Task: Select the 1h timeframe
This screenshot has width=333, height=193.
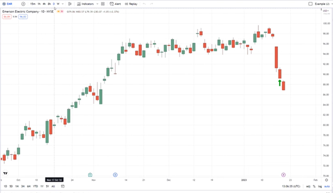Action: pos(39,4)
